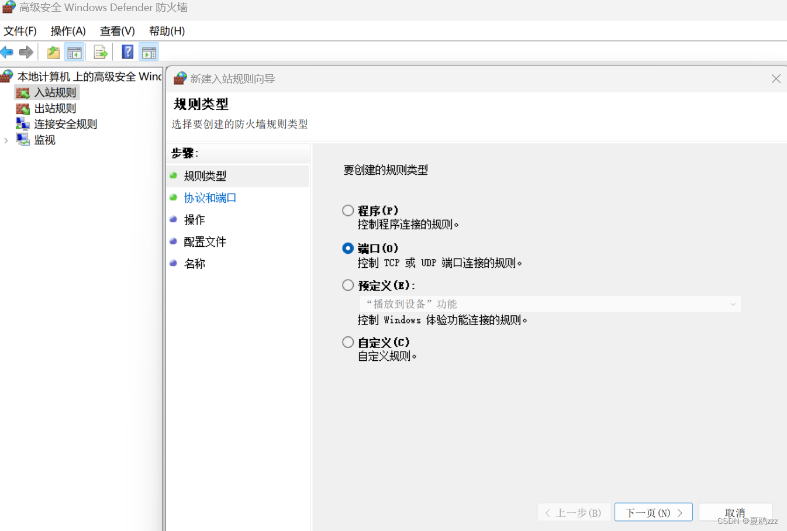Click the 配置文件 step
Screen dimensions: 787x531
(205, 242)
